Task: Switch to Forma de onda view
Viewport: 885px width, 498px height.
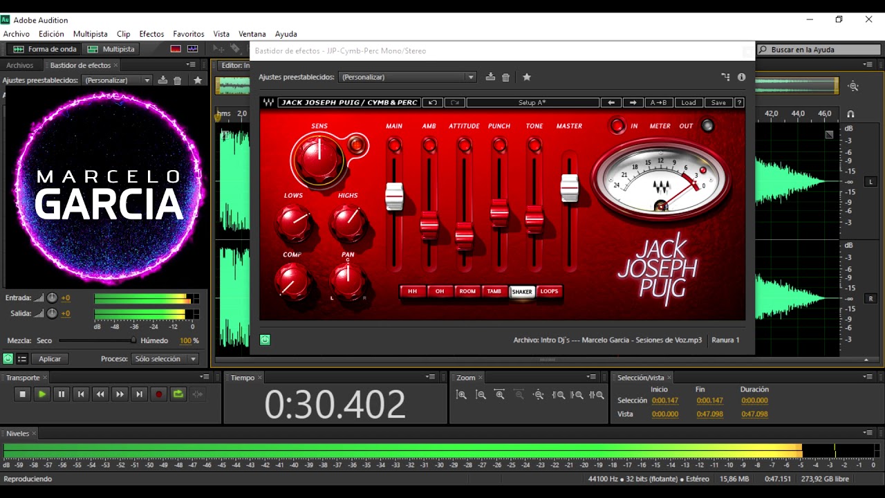Action: (x=45, y=49)
